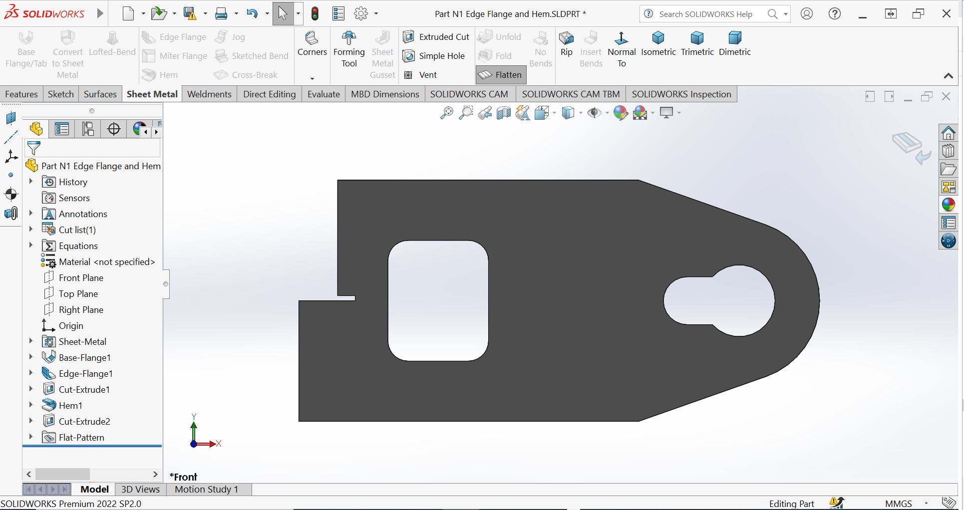The image size is (964, 510).
Task: Click Zoom to Fit in heads-up toolbar
Action: click(x=447, y=113)
